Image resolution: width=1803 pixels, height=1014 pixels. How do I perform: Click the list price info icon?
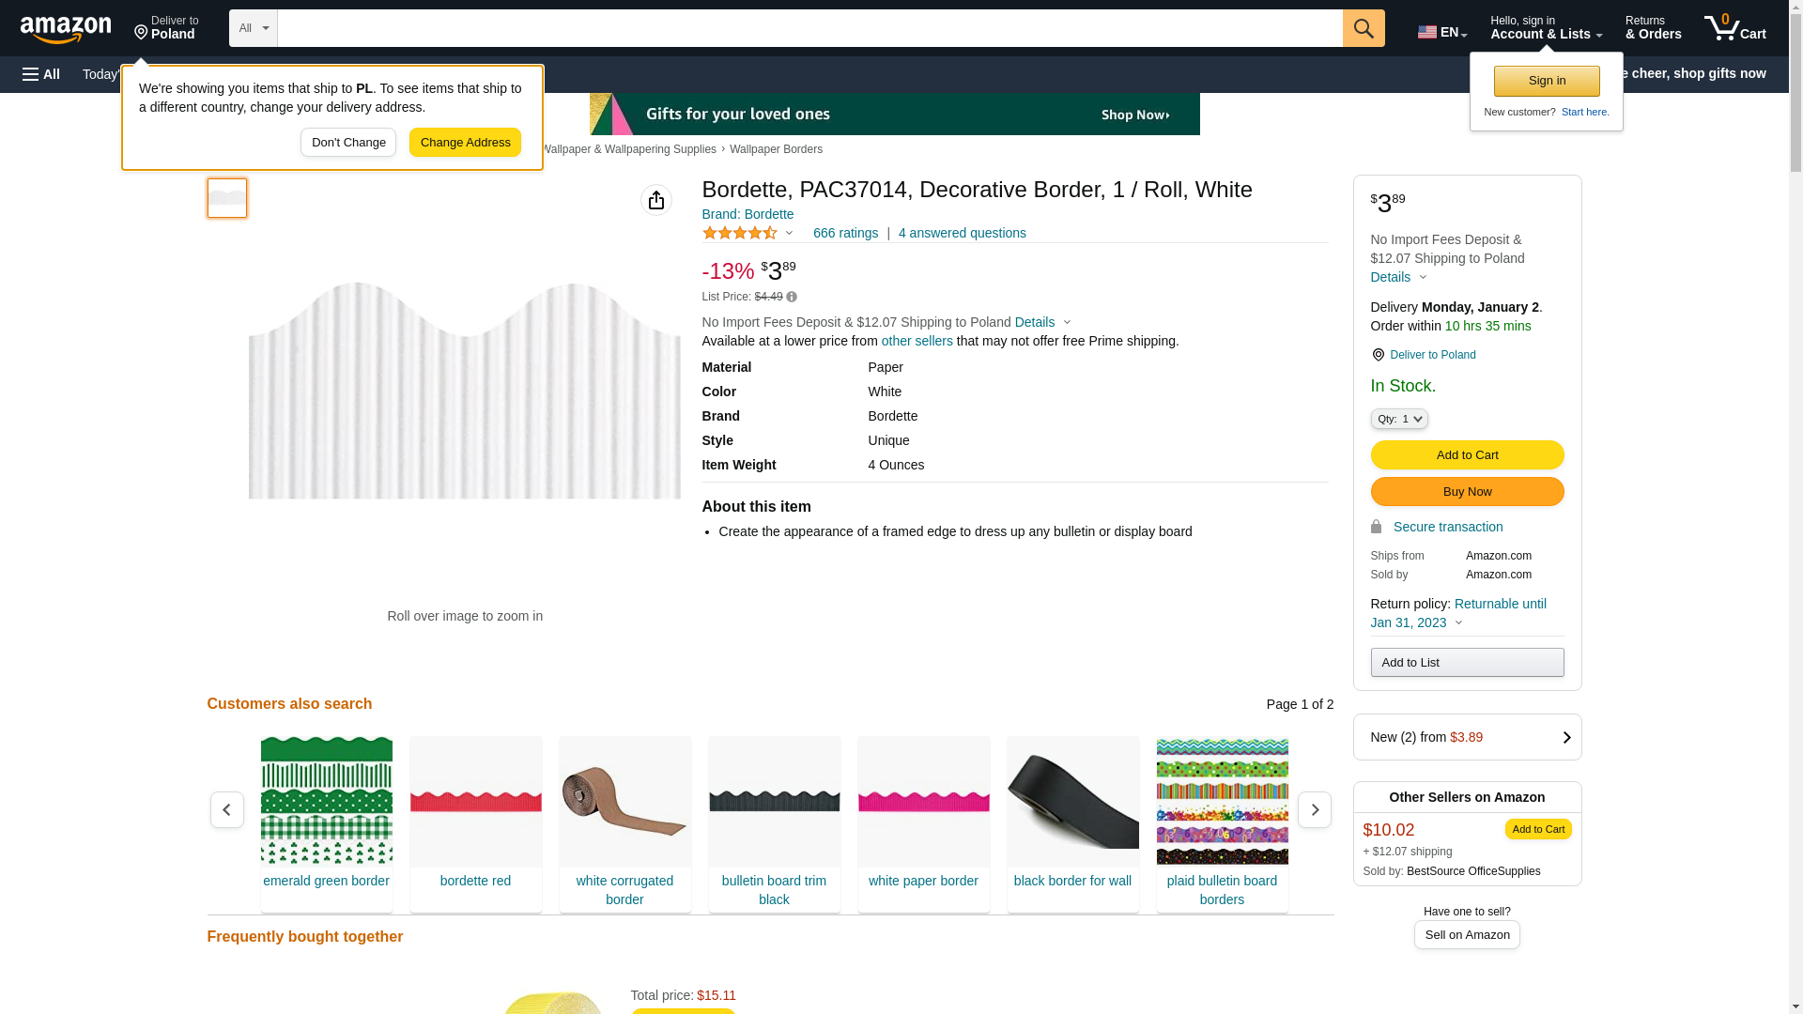tap(792, 297)
